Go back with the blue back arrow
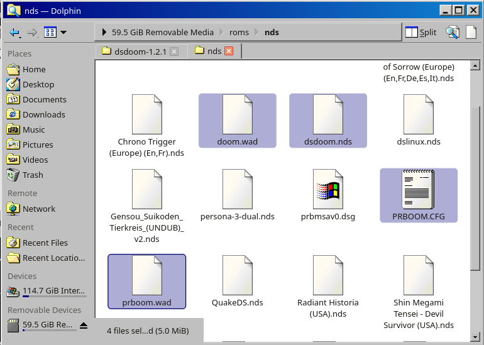484x345 pixels. 14,32
